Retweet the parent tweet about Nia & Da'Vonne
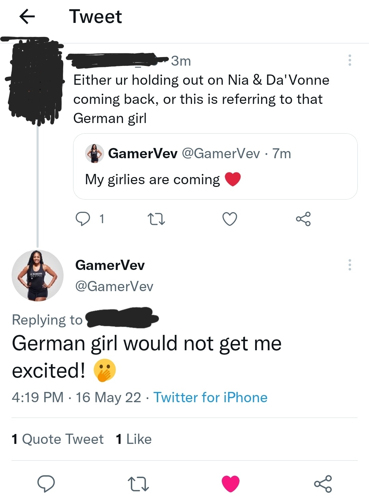This screenshot has height=503, width=369. [x=156, y=219]
